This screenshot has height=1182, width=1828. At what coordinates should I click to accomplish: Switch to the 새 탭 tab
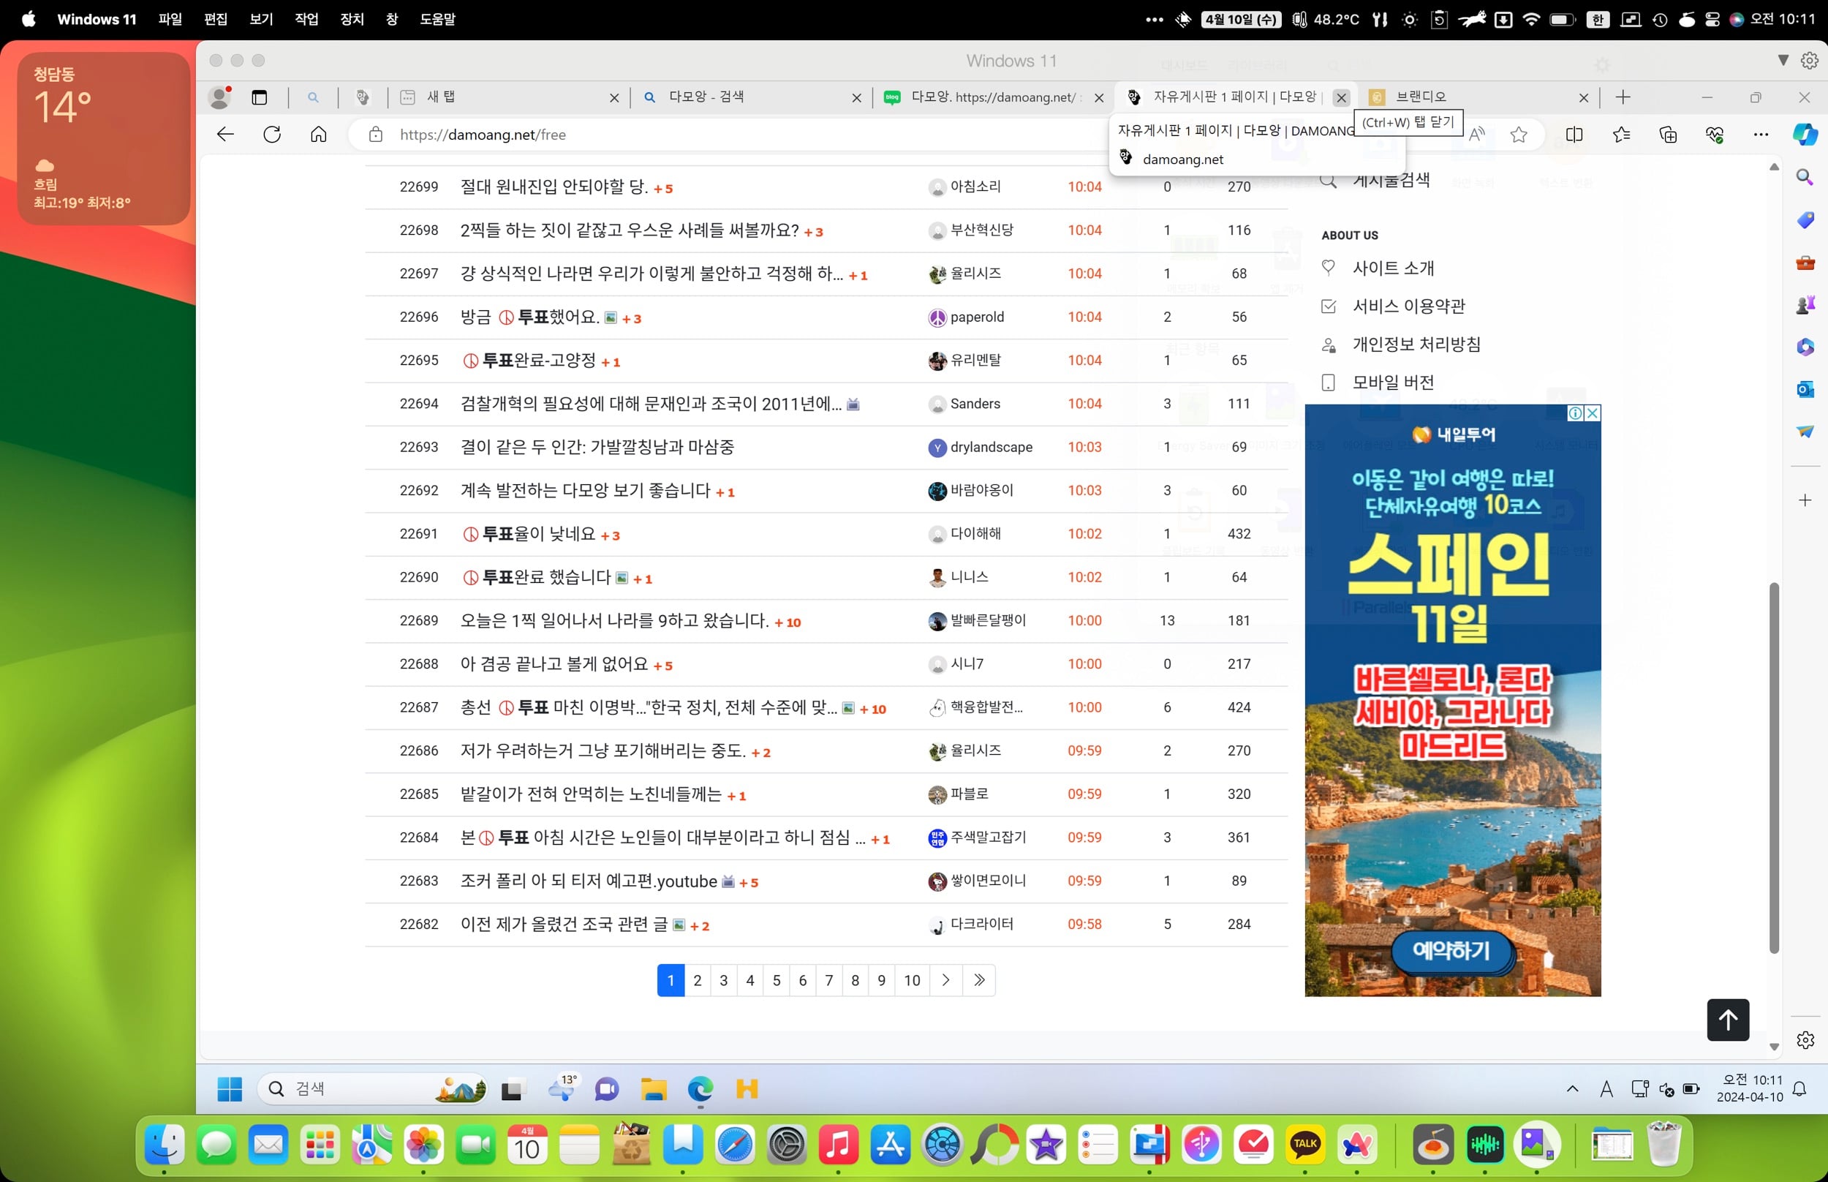(x=510, y=97)
